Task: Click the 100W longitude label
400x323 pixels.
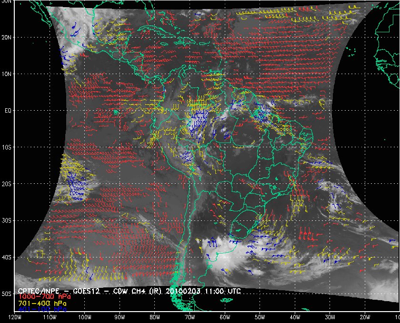Action: [84, 317]
